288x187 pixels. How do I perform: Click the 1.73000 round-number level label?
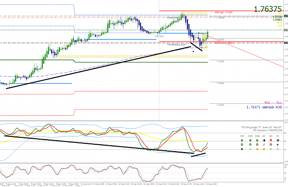coord(220,105)
